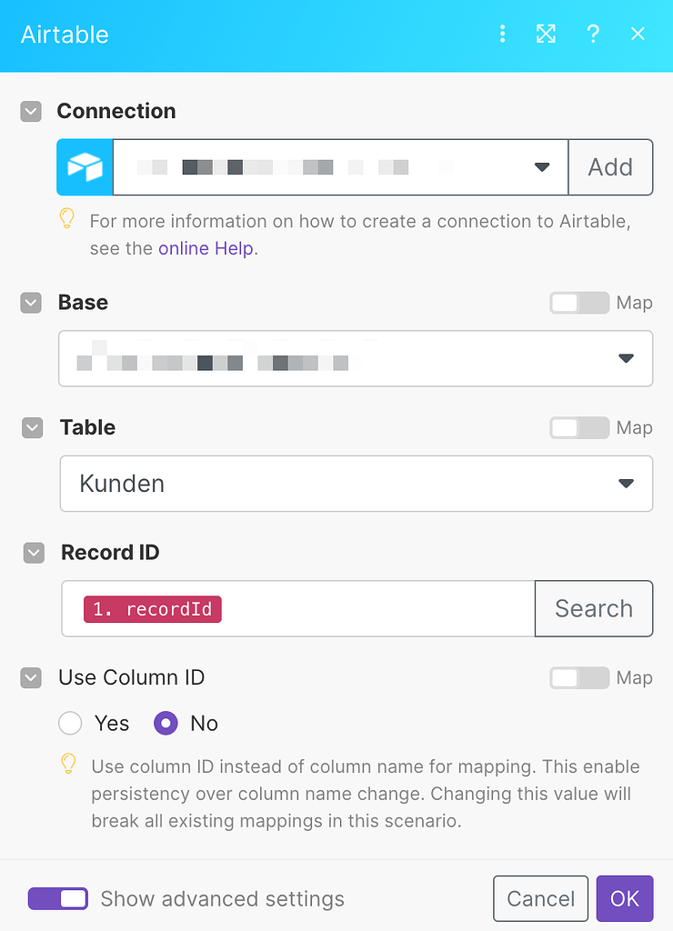Collapse the Use Column ID section
673x931 pixels.
pos(30,677)
